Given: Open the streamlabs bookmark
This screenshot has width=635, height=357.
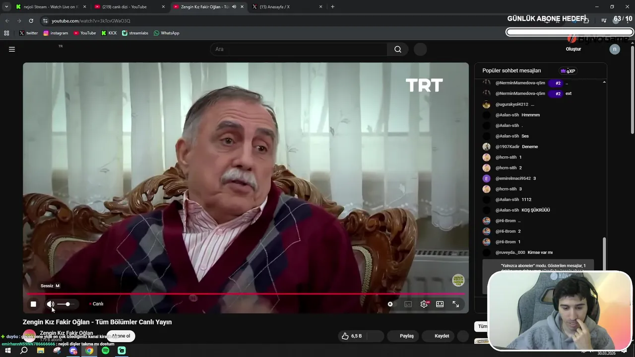Looking at the screenshot, I should pyautogui.click(x=135, y=33).
